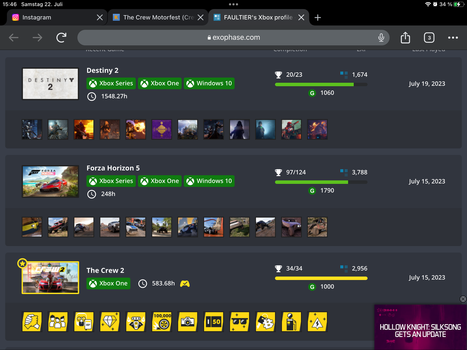Select Forza Horizon 5 Xbox One badge
Image resolution: width=467 pixels, height=350 pixels.
160,181
